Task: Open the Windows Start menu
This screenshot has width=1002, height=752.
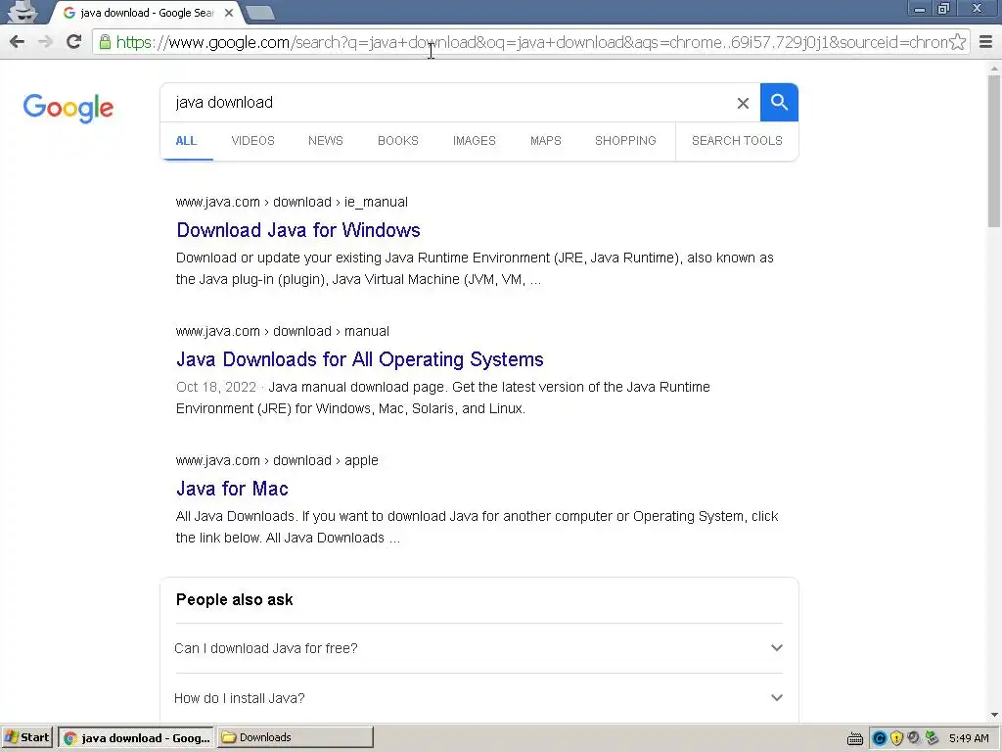Action: (26, 737)
